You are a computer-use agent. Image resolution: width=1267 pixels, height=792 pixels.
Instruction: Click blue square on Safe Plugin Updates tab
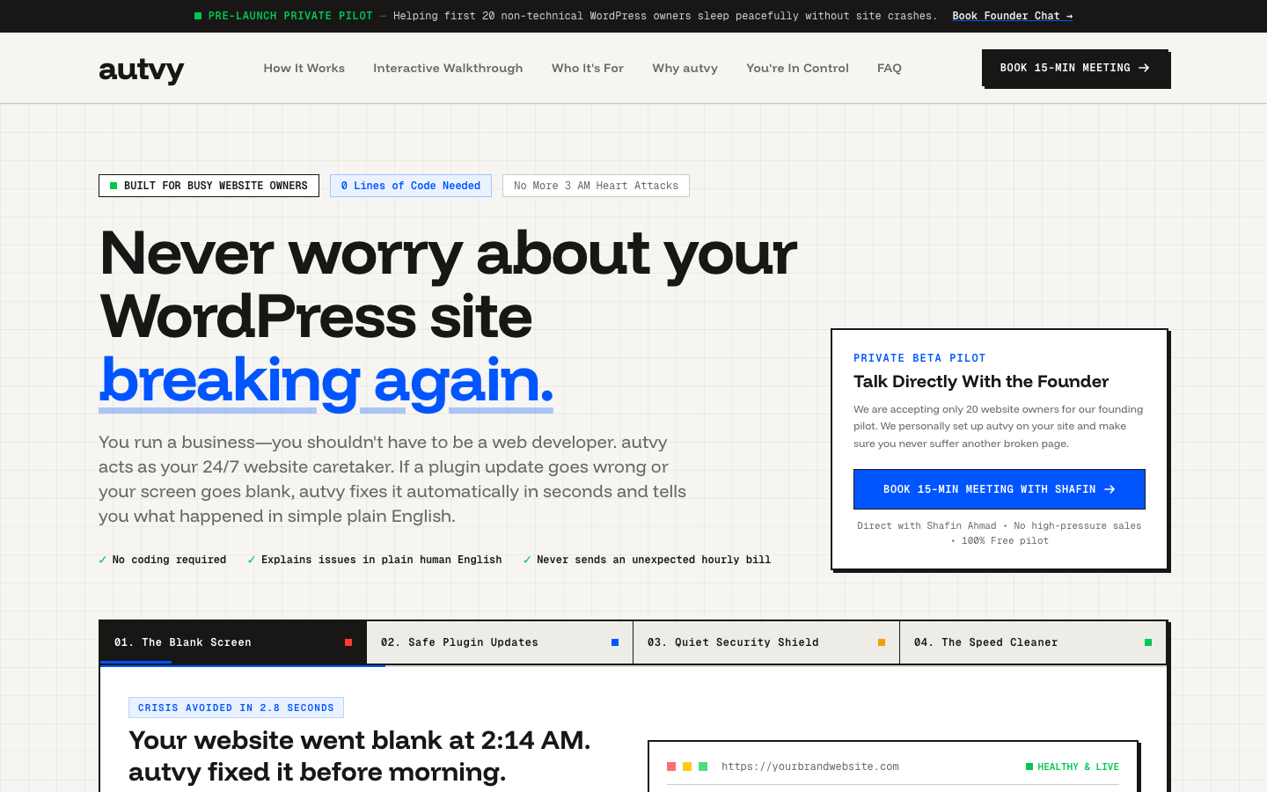(x=615, y=642)
